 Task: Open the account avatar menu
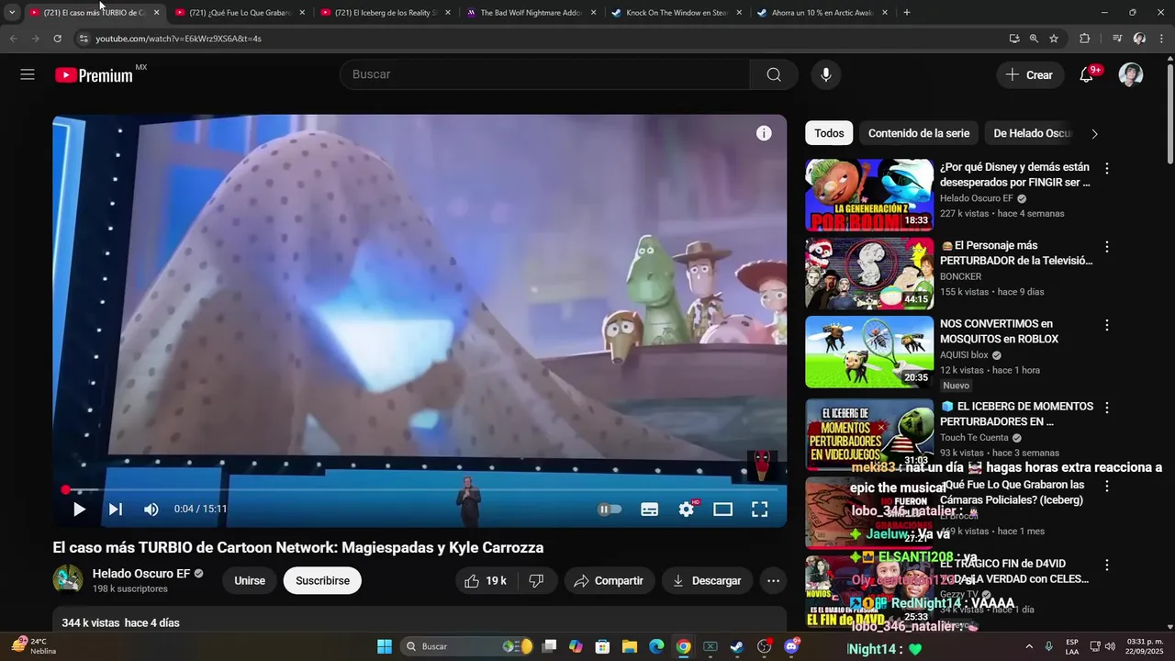pos(1131,74)
